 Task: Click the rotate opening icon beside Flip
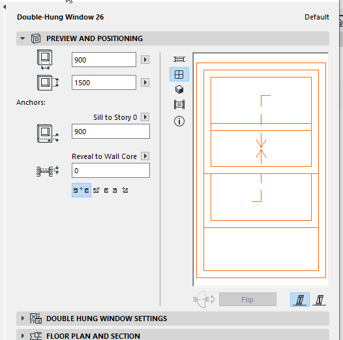(204, 300)
